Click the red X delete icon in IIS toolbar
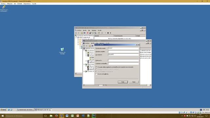Image resolution: width=210 pixels, height=118 pixels. tap(88, 33)
